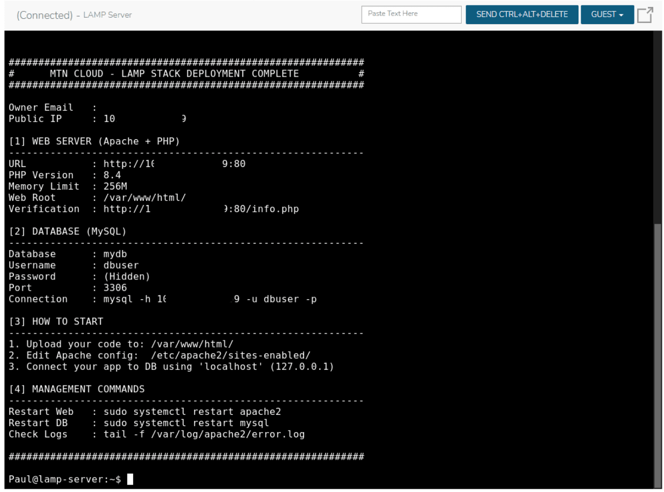The width and height of the screenshot is (664, 492).
Task: Click the terminal cursor at the Paul@lamp-server prompt
Action: tap(130, 479)
